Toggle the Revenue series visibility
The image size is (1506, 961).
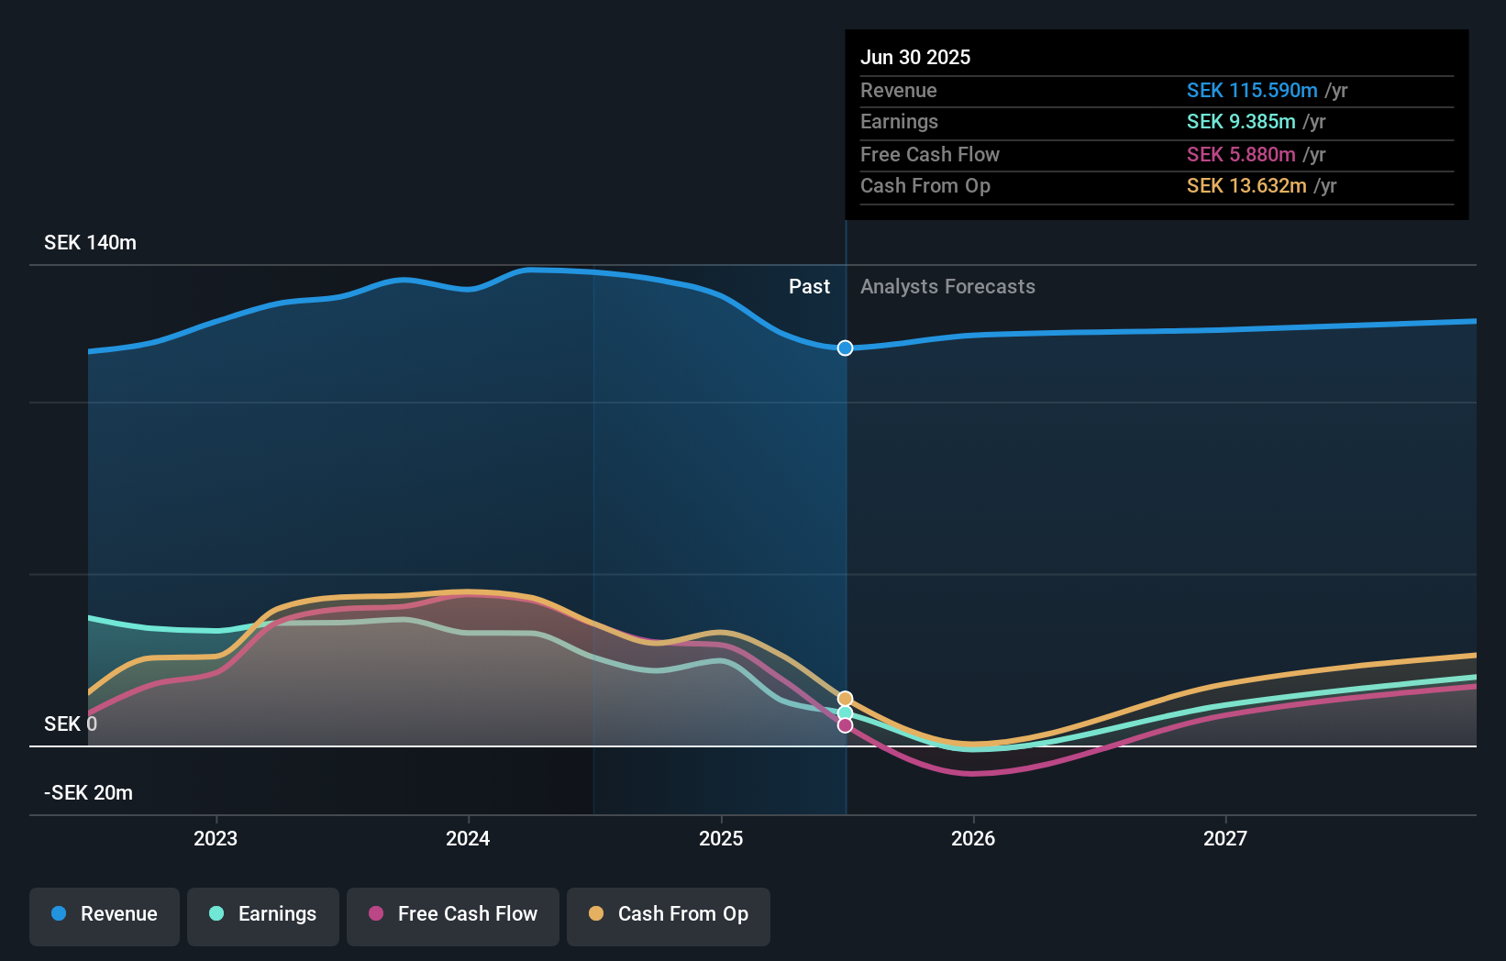pyautogui.click(x=104, y=914)
